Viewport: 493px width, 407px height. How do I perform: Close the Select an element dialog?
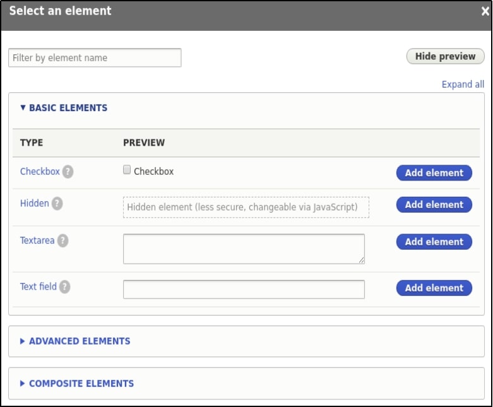tap(485, 11)
